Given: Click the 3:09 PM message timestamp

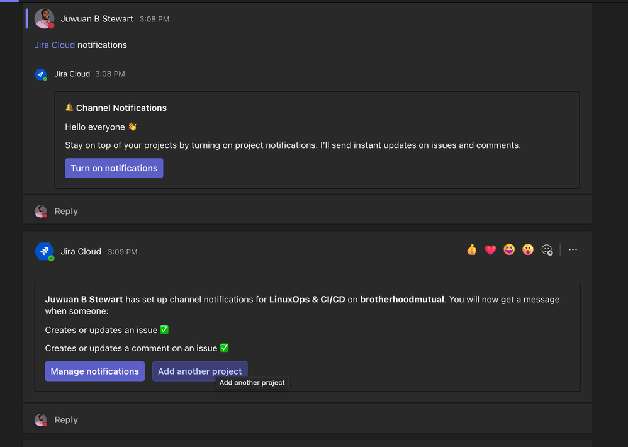Looking at the screenshot, I should tap(123, 252).
